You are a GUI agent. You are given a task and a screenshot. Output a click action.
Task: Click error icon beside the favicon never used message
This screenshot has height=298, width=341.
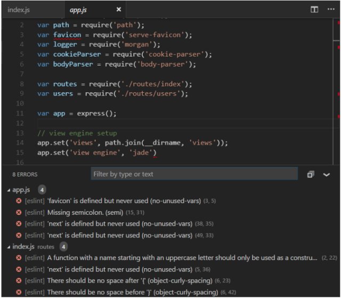19,200
